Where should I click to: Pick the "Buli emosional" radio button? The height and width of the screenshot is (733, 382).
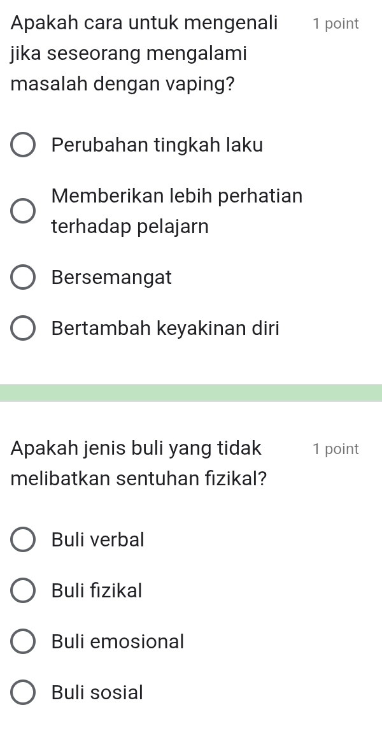23,642
